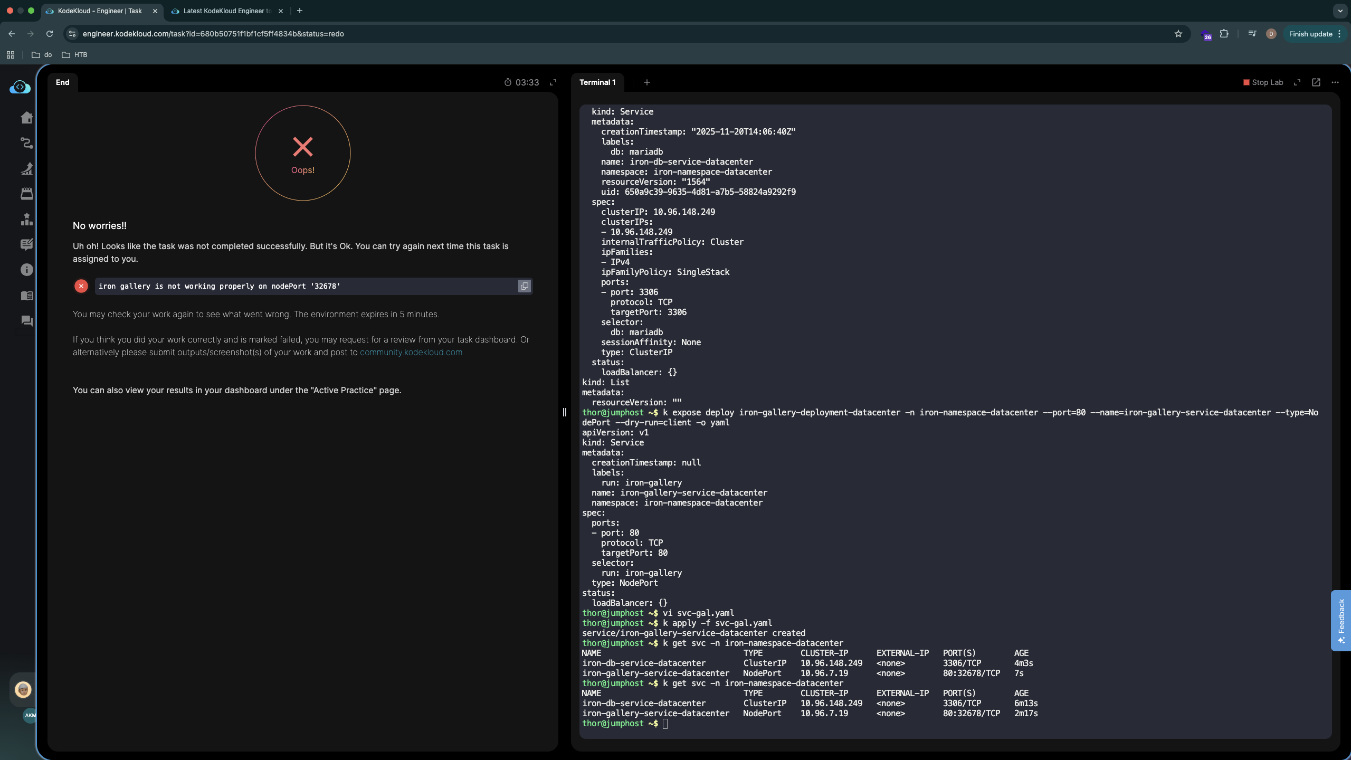The width and height of the screenshot is (1351, 760).
Task: Click the info circle sidebar icon
Action: (x=26, y=270)
